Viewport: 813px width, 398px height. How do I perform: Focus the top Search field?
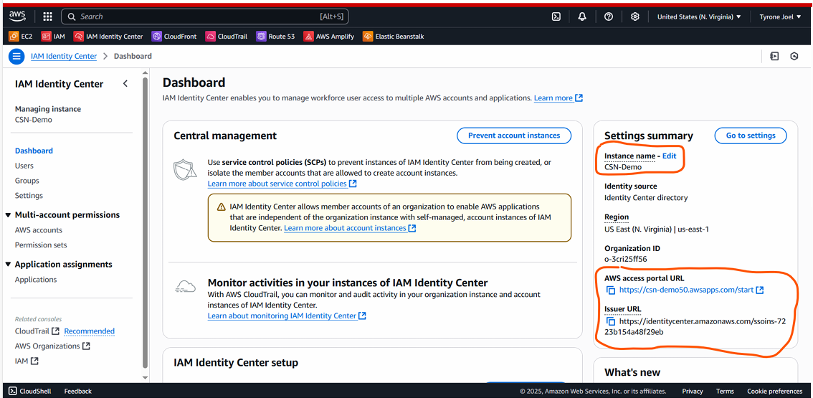[x=205, y=16]
